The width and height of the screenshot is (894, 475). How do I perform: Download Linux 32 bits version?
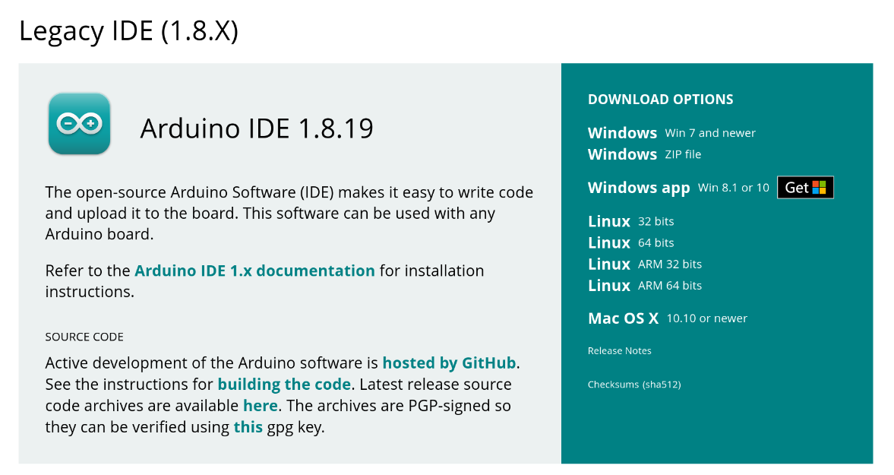[608, 221]
